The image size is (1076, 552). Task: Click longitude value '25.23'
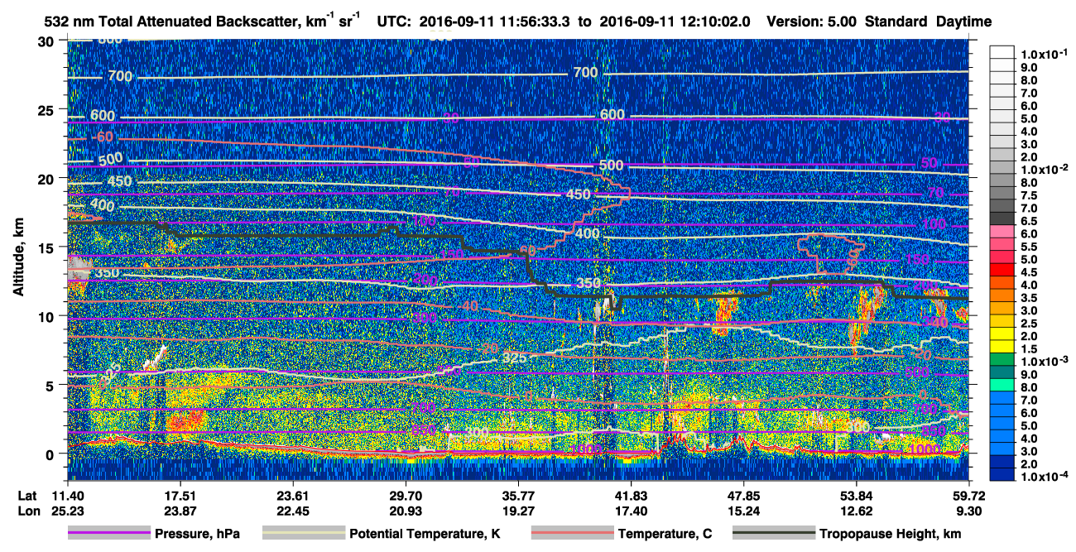click(x=67, y=511)
